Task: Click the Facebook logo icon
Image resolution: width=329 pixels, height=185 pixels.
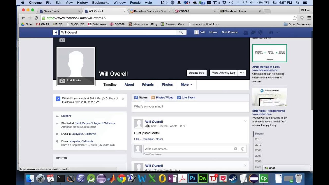Action: coord(55,32)
